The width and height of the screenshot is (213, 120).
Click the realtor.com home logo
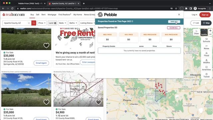tap(14, 15)
